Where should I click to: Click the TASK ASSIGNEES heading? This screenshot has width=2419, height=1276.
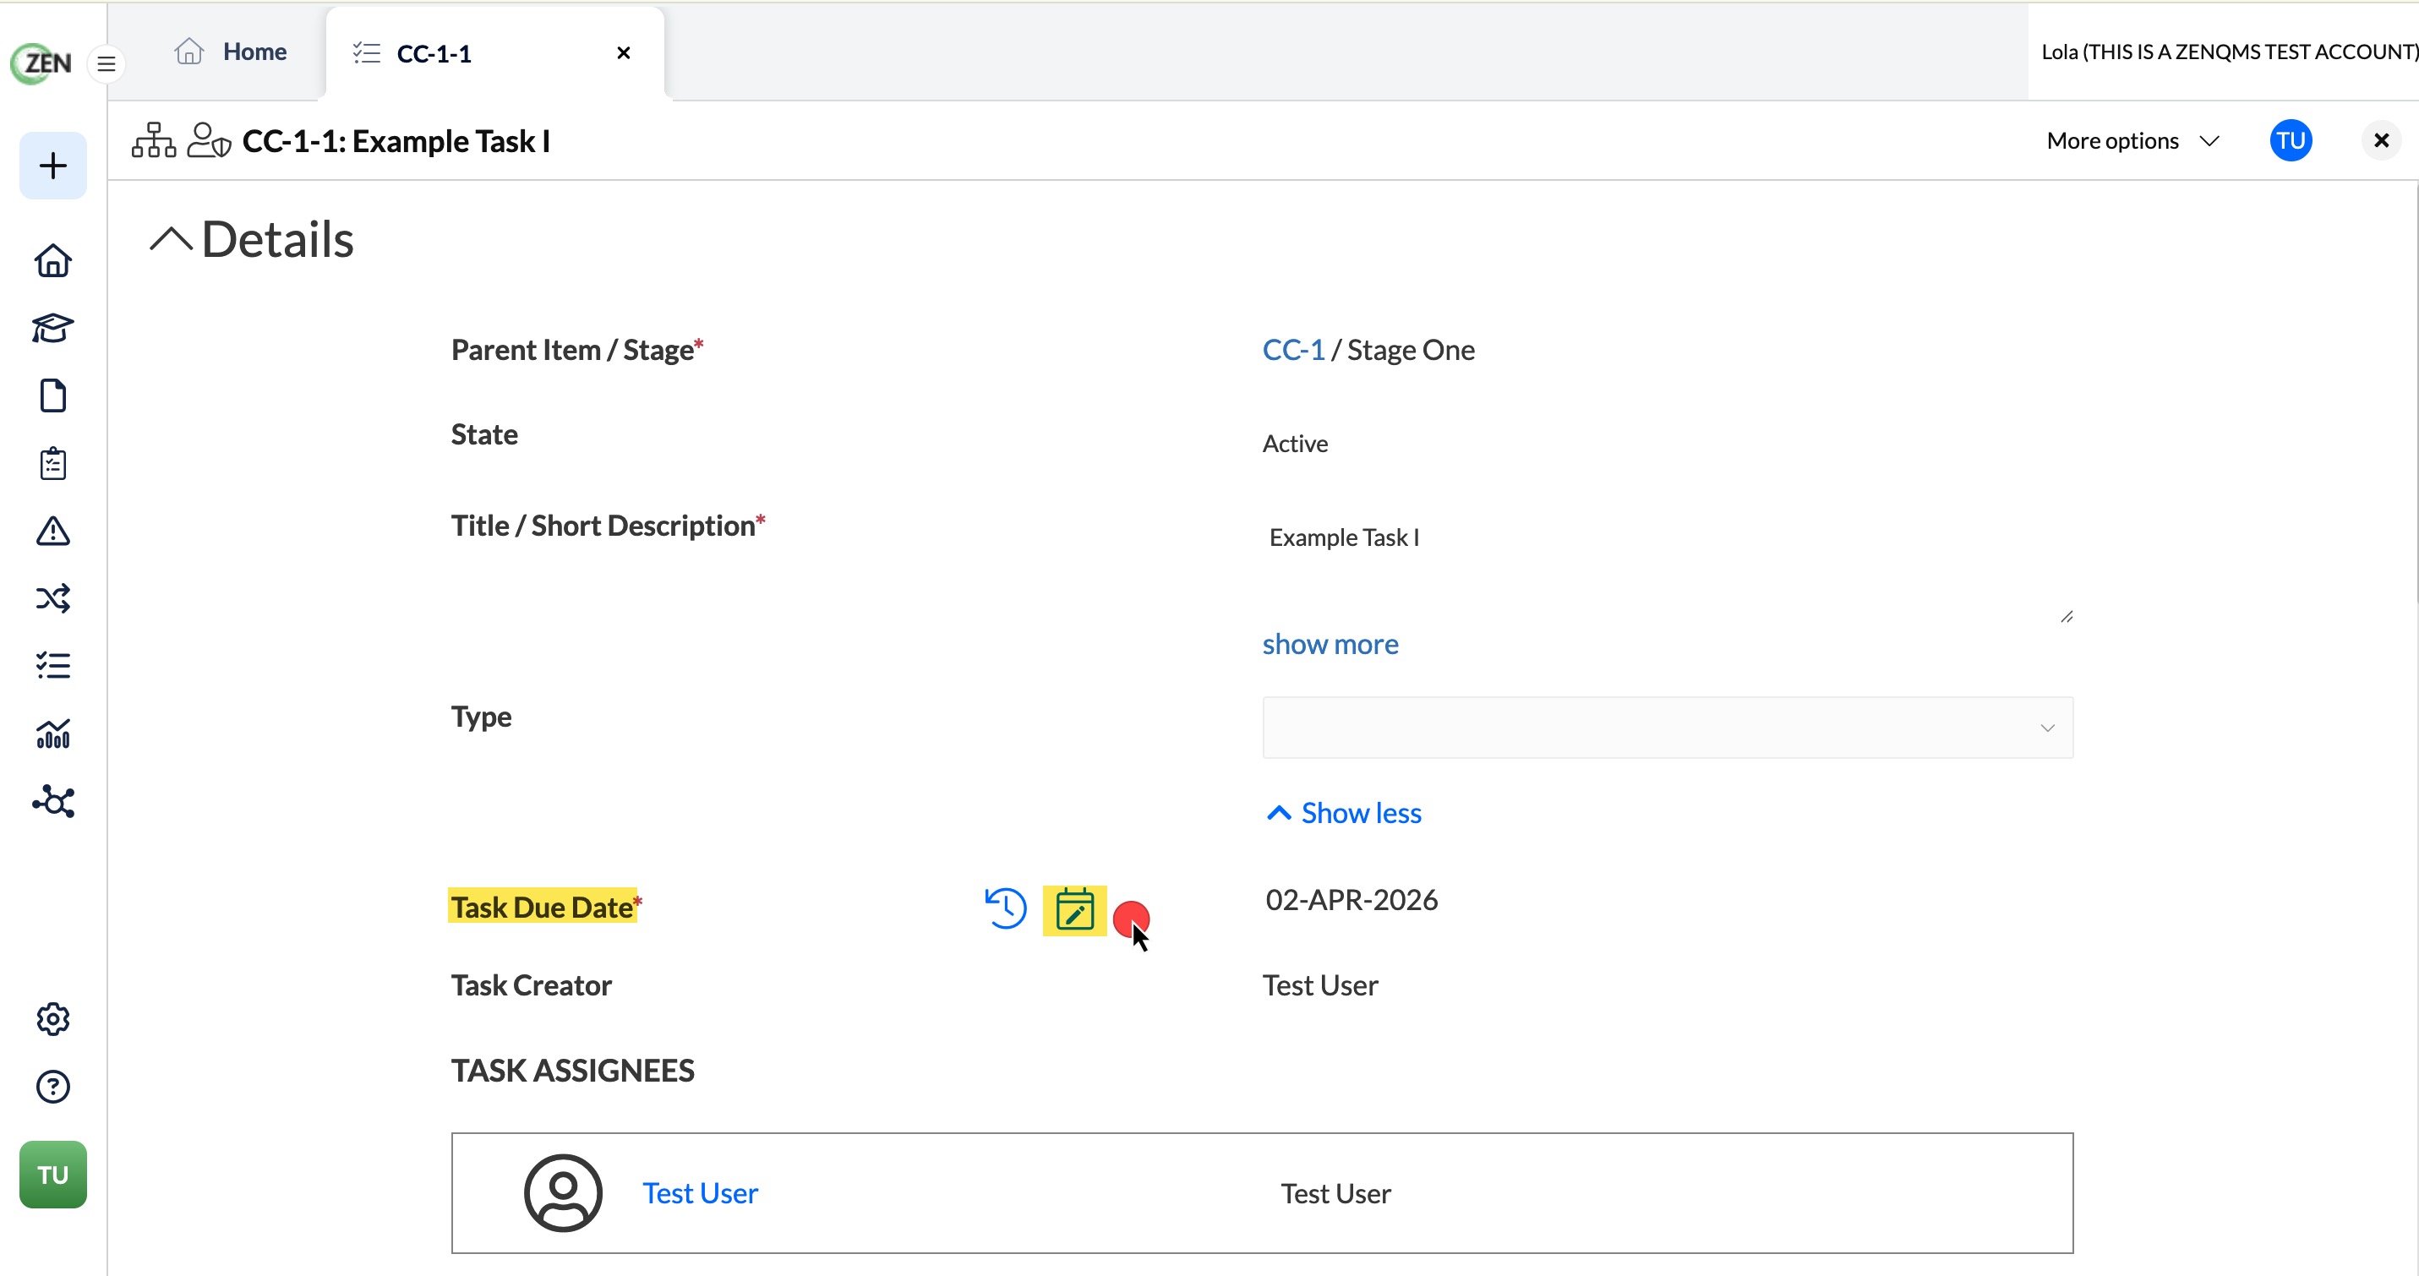point(573,1071)
